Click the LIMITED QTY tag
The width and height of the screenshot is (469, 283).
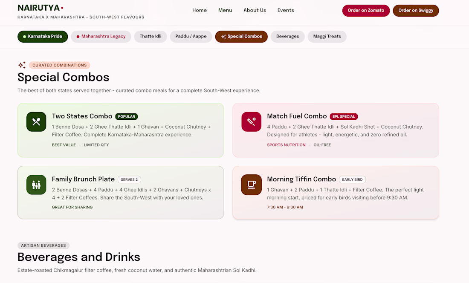point(96,145)
